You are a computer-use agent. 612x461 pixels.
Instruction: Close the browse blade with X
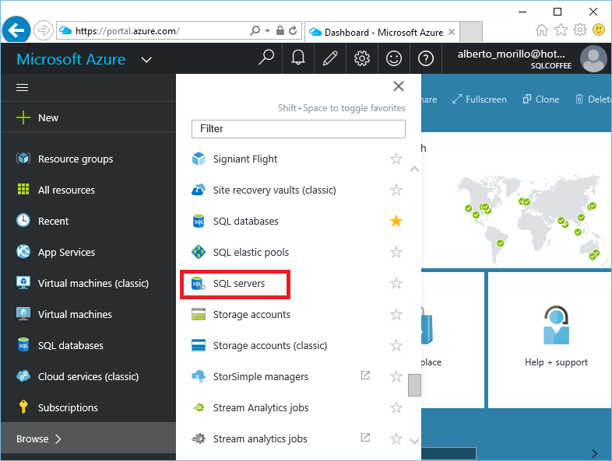(x=399, y=86)
